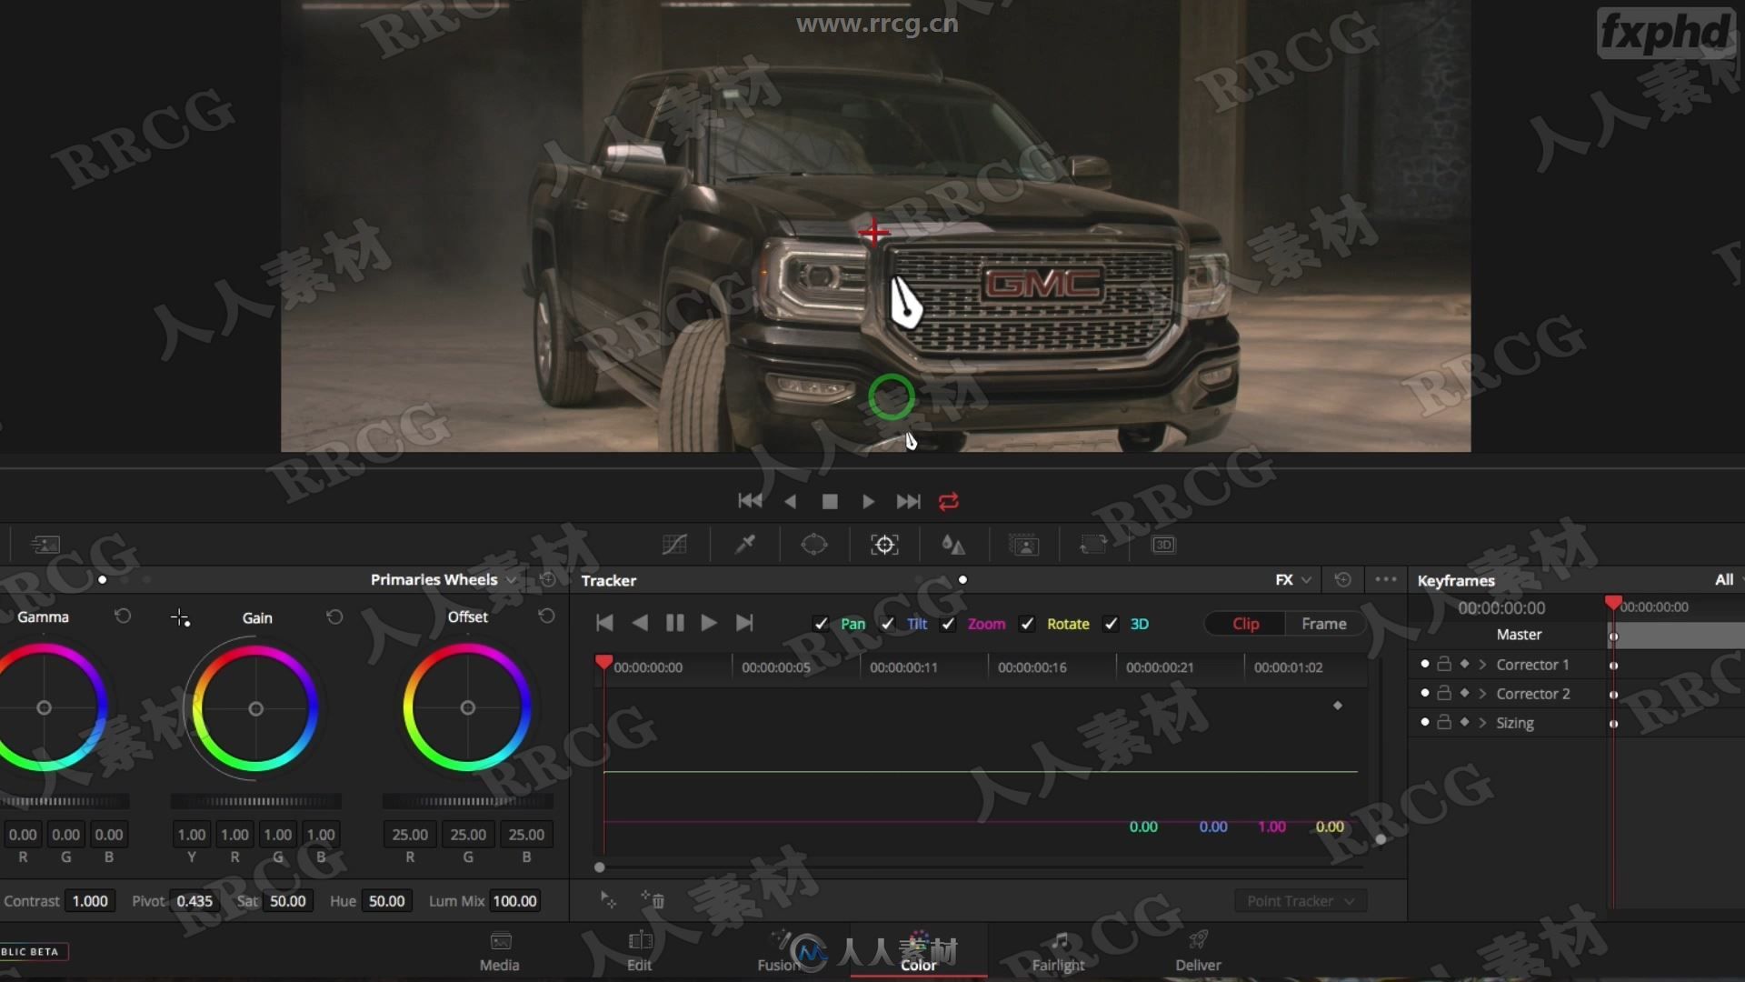This screenshot has height=982, width=1745.
Task: Uncheck the Zoom tracking checkbox
Action: pyautogui.click(x=948, y=624)
